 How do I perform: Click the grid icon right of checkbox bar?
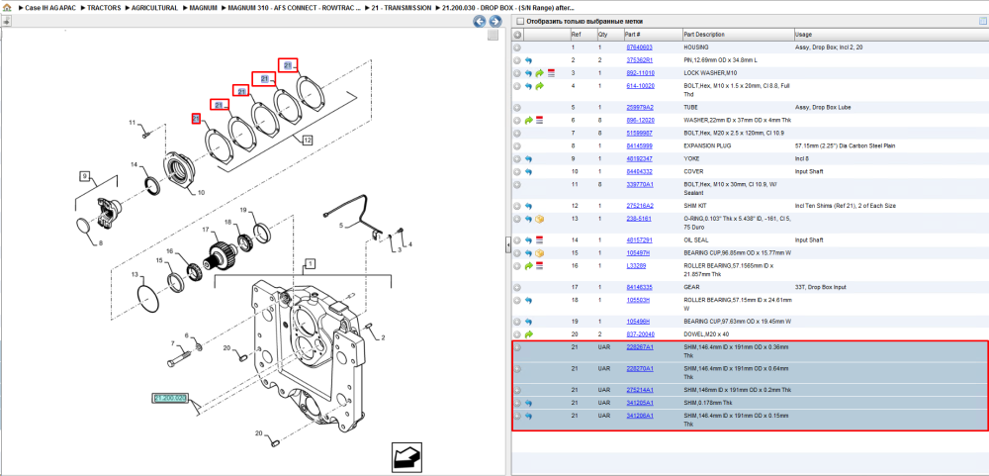(x=982, y=22)
